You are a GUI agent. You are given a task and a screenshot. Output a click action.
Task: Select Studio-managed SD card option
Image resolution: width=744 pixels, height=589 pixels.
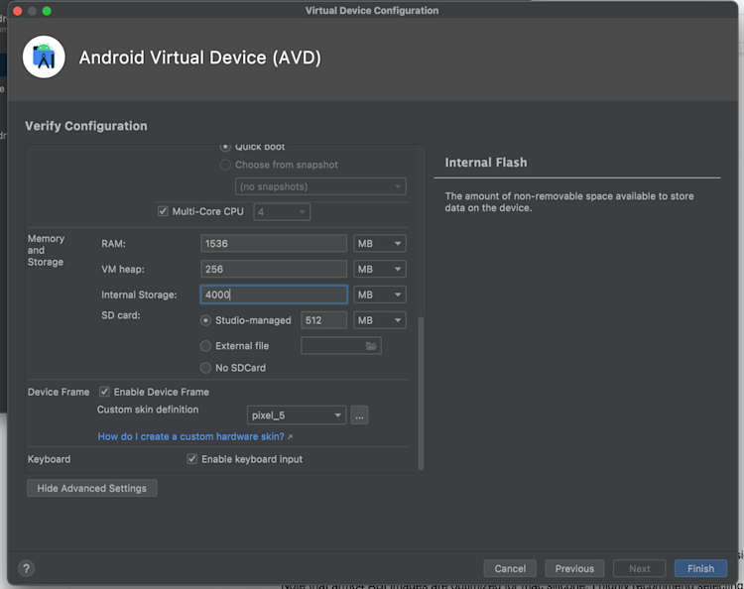pyautogui.click(x=205, y=320)
